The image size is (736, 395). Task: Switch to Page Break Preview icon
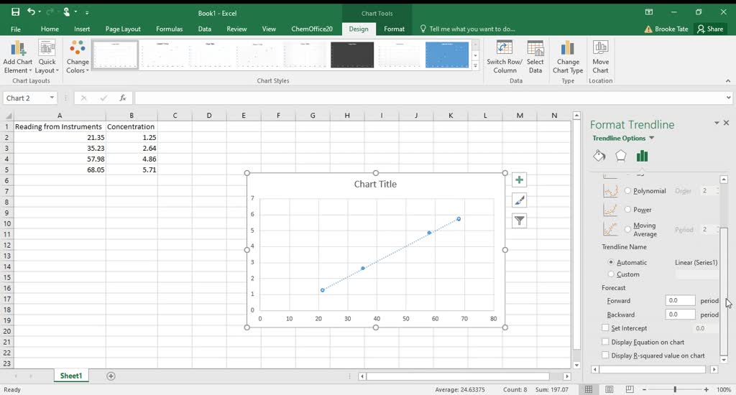click(x=630, y=389)
